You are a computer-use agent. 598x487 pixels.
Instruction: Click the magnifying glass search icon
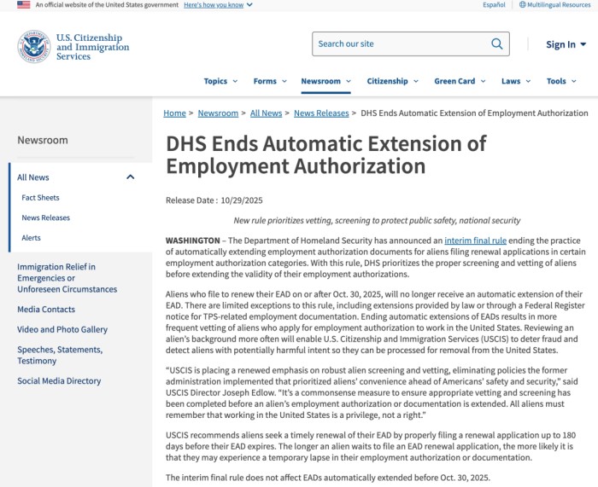(x=497, y=43)
